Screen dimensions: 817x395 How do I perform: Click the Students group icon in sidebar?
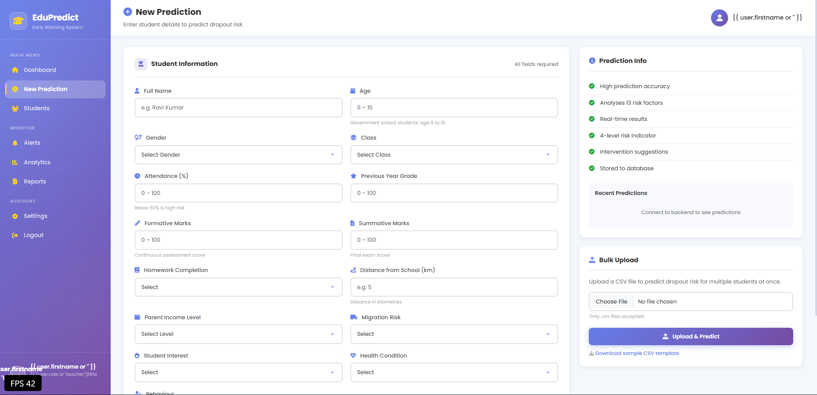[x=15, y=108]
